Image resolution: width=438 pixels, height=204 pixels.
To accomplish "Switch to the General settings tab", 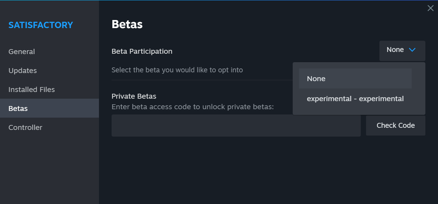I will (22, 52).
